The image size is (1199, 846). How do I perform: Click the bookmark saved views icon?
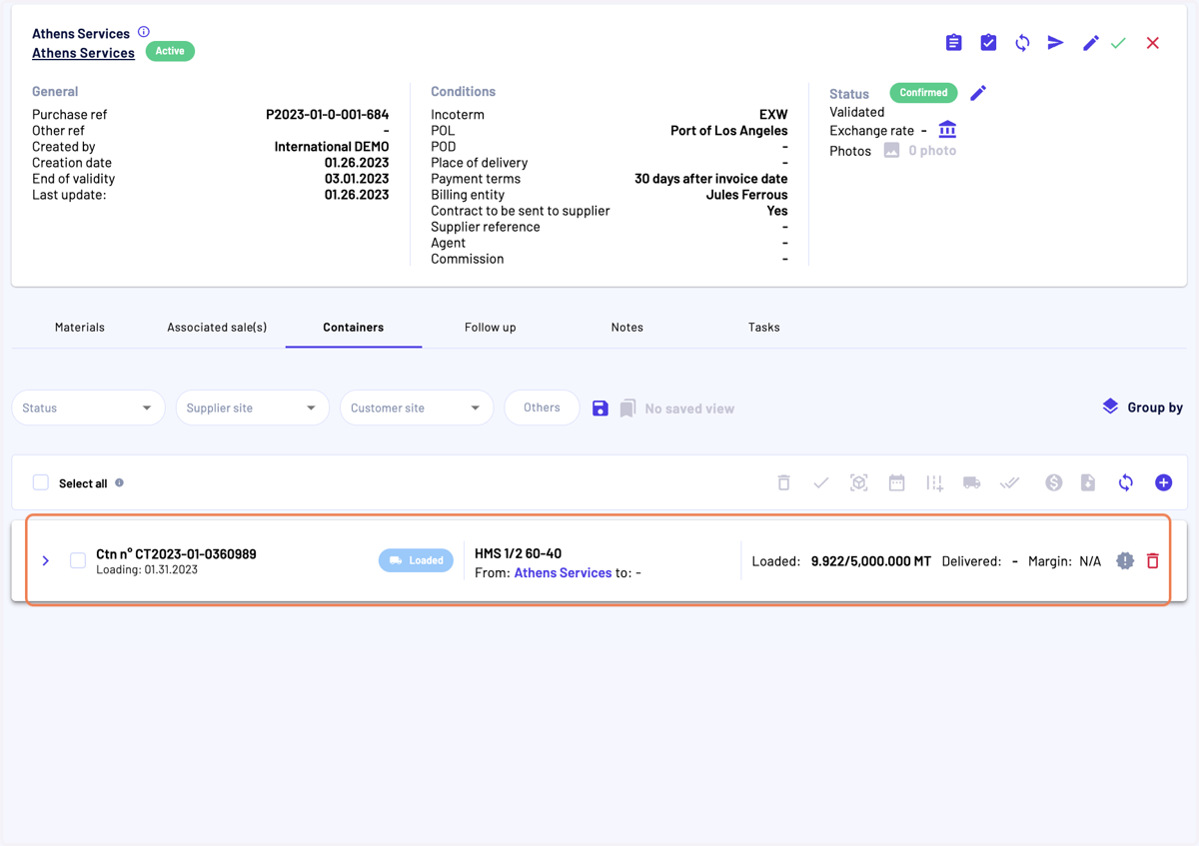[x=627, y=409]
